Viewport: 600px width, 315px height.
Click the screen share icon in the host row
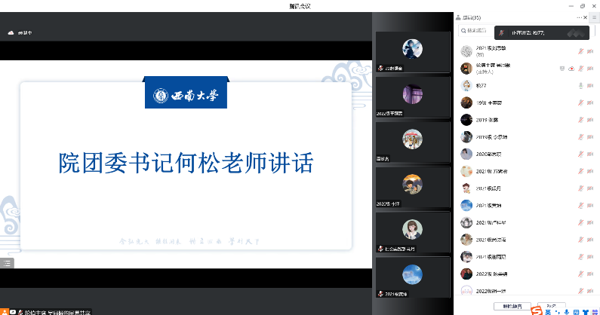[x=562, y=68]
